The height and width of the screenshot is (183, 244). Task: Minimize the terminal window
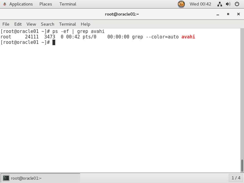click(x=218, y=14)
